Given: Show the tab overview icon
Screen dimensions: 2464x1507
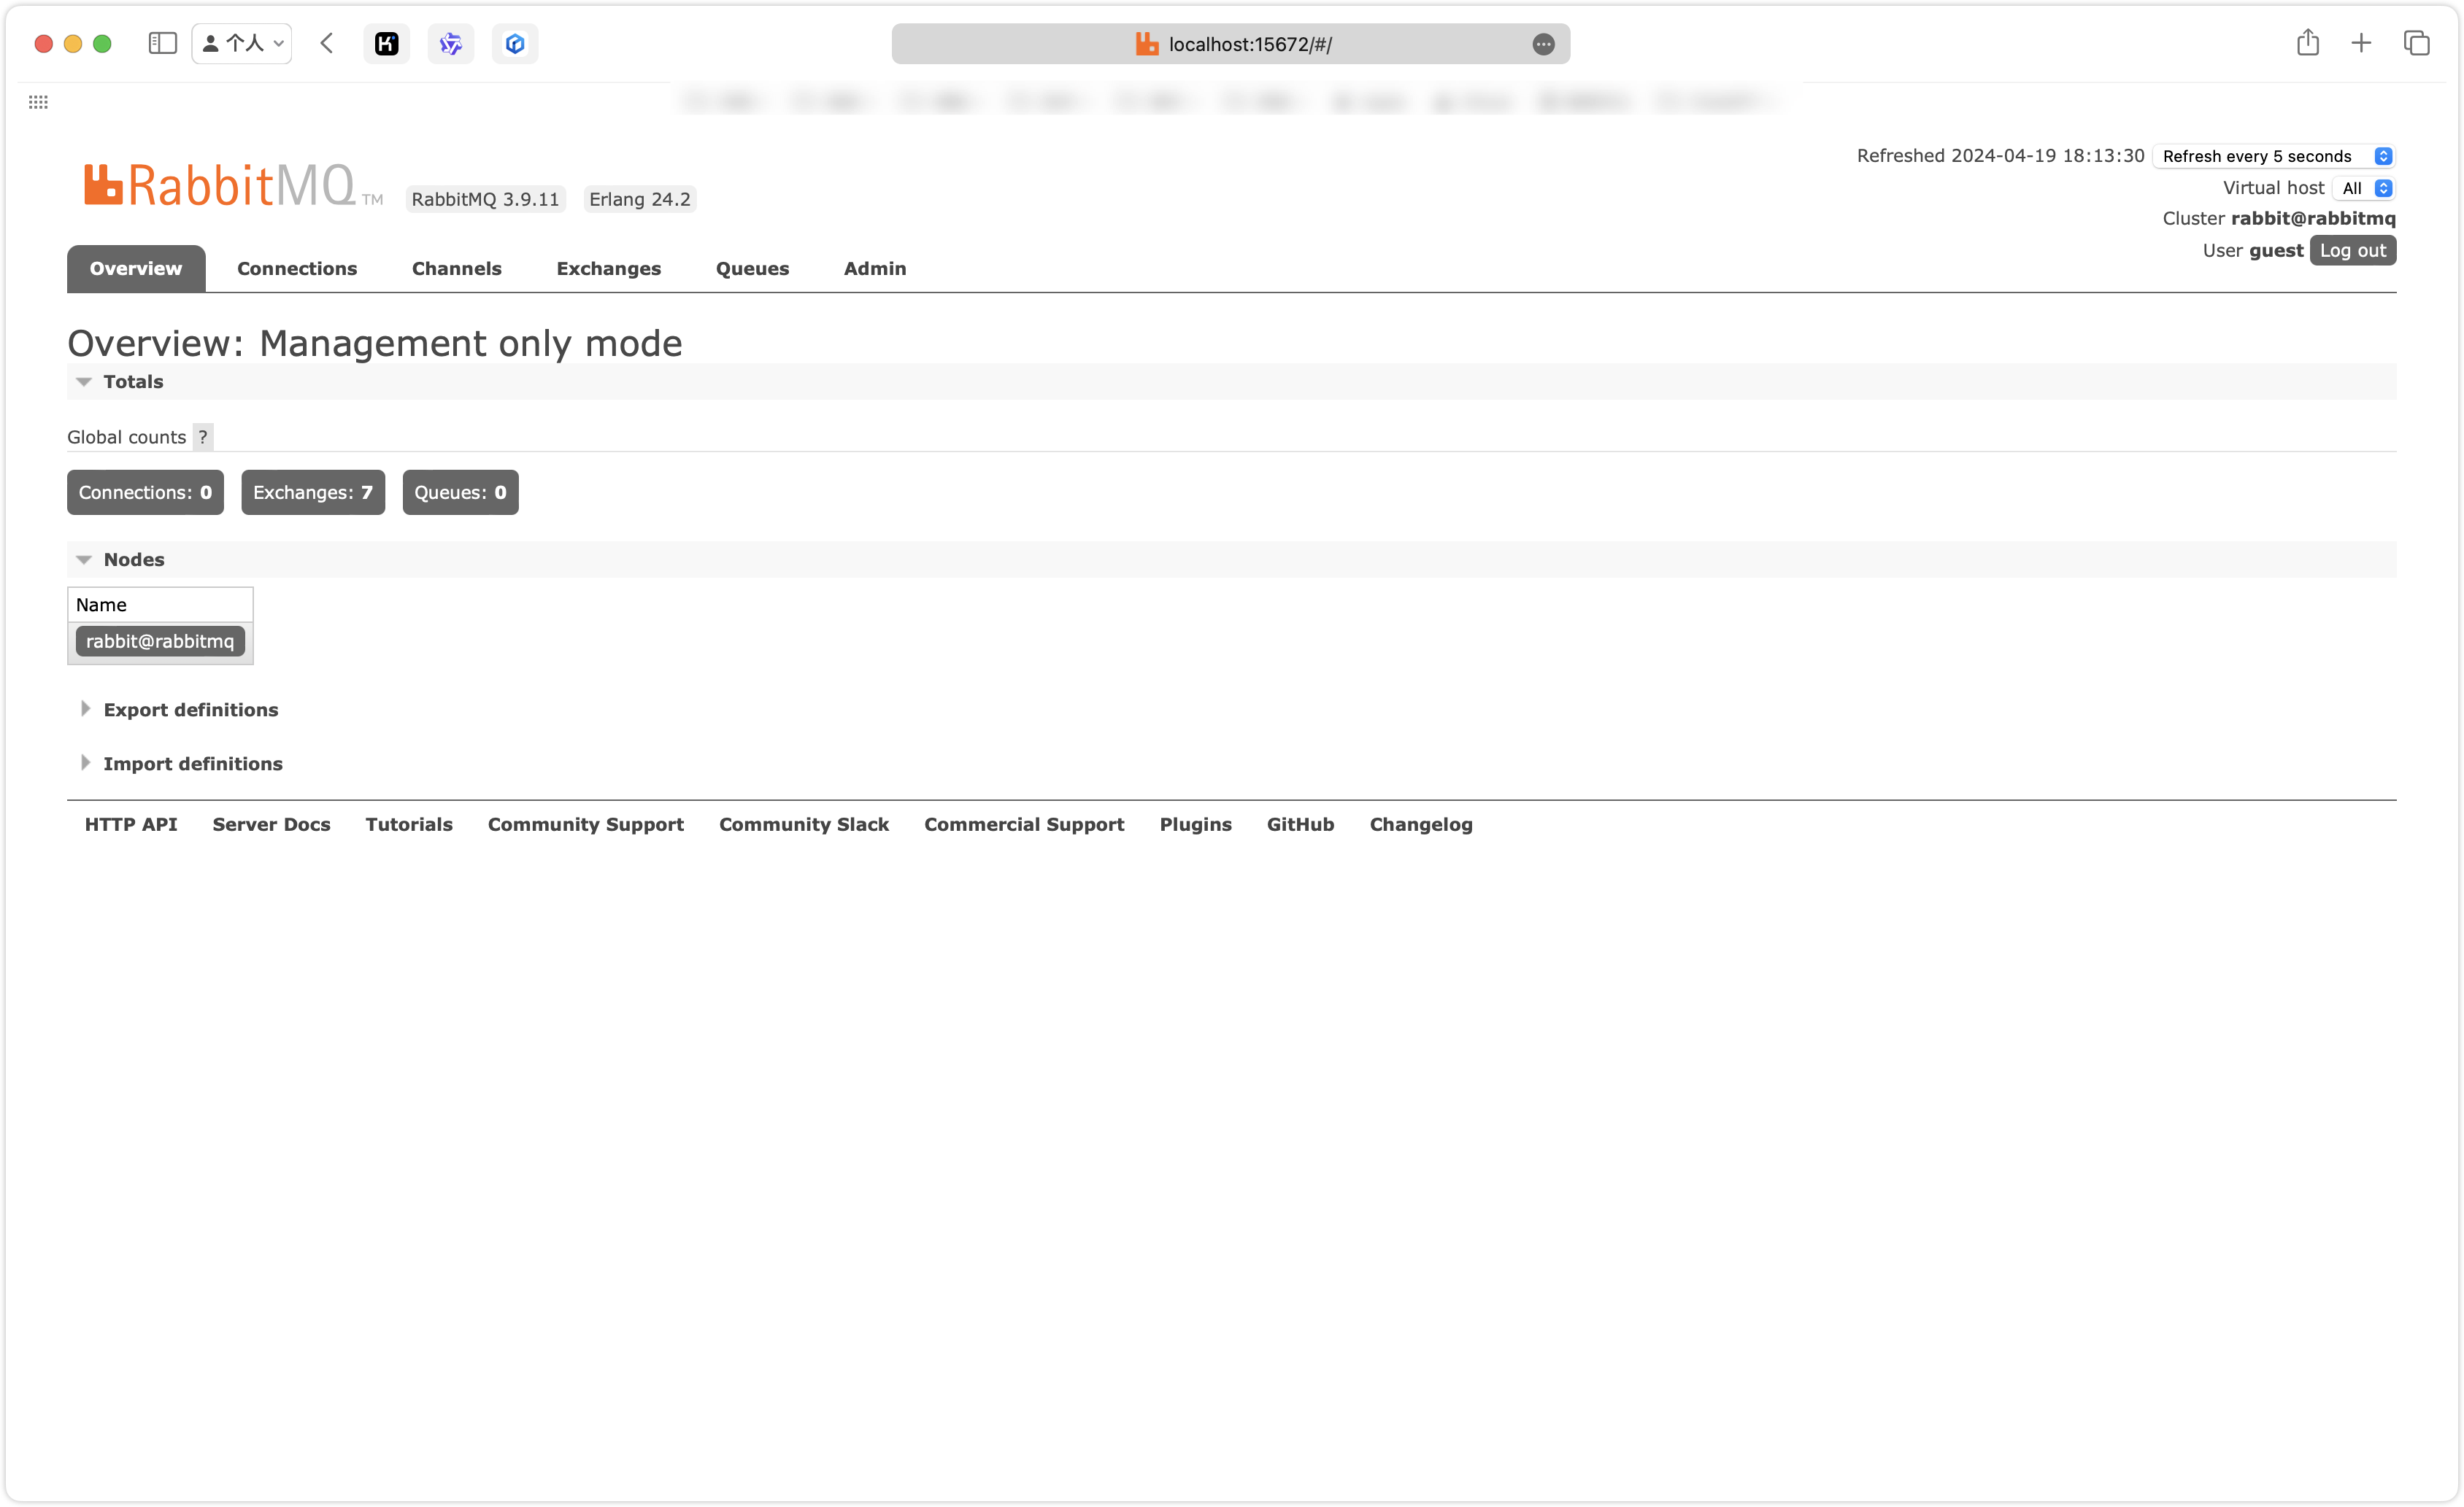Looking at the screenshot, I should tap(2416, 43).
